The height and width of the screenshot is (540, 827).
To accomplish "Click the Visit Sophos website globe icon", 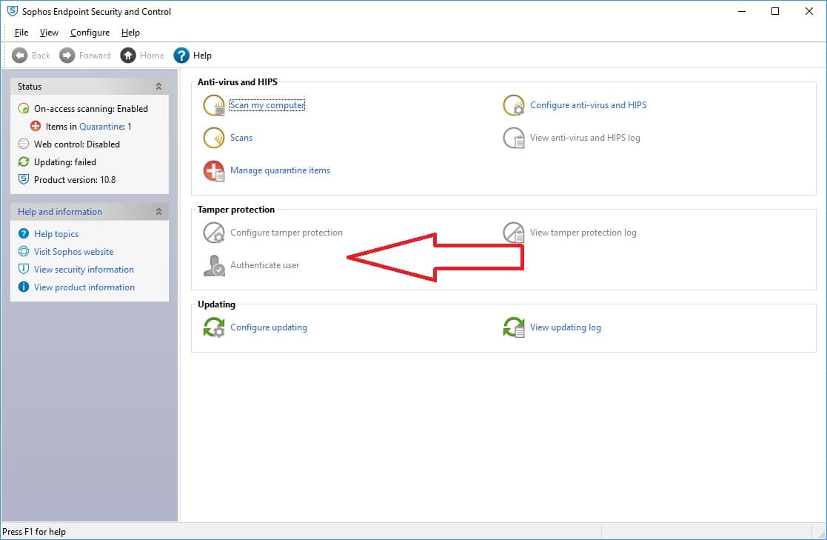I will (x=24, y=251).
